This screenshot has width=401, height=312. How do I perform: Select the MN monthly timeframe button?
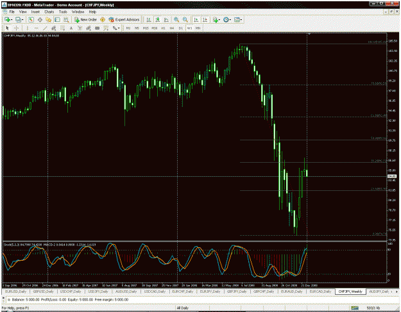(x=198, y=28)
